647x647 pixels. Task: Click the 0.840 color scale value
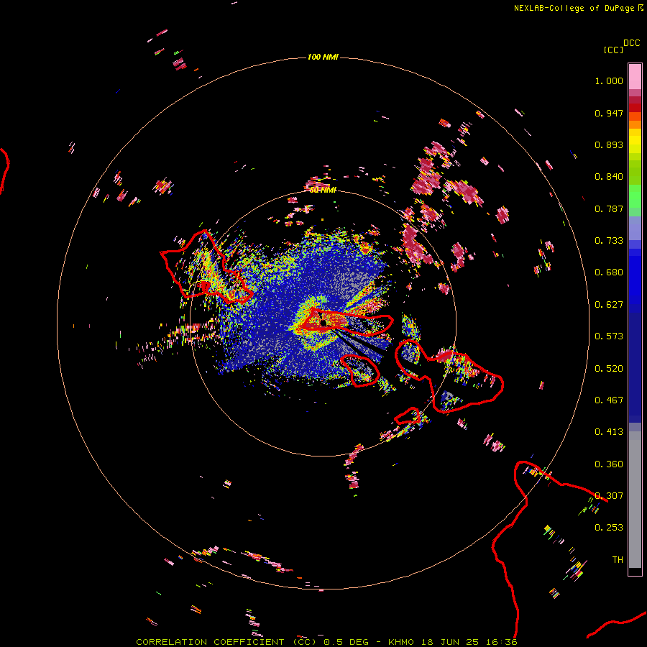tap(609, 177)
